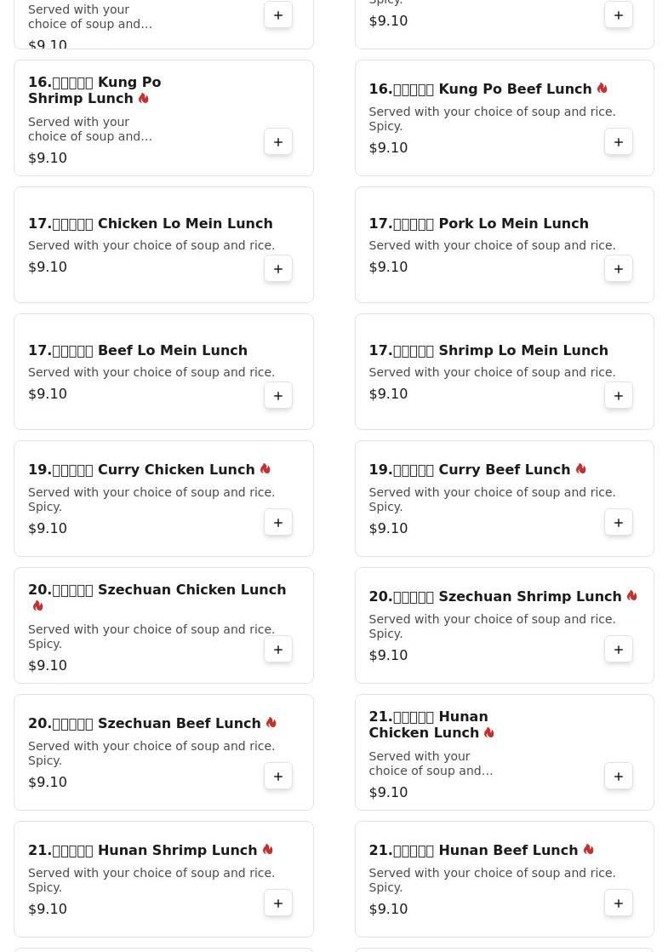Image resolution: width=668 pixels, height=952 pixels.
Task: Add Beef Lo Mein Lunch to cart
Action: coord(278,396)
